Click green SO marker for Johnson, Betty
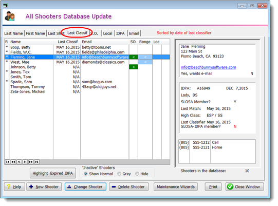This screenshot has width=278, height=206. click(134, 67)
